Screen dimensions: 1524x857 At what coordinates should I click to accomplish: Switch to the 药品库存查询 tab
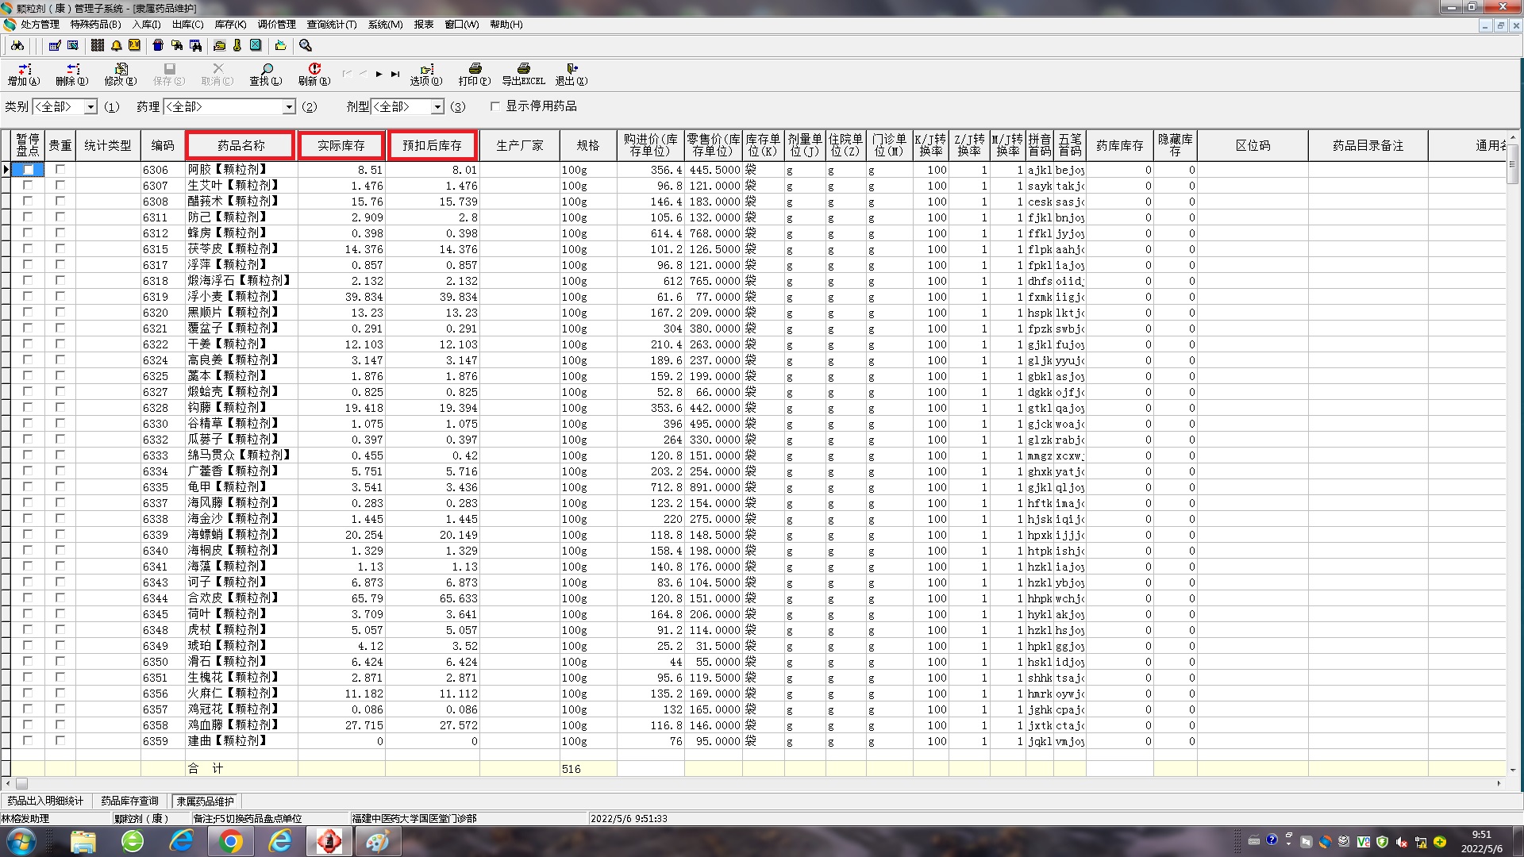[x=129, y=801]
